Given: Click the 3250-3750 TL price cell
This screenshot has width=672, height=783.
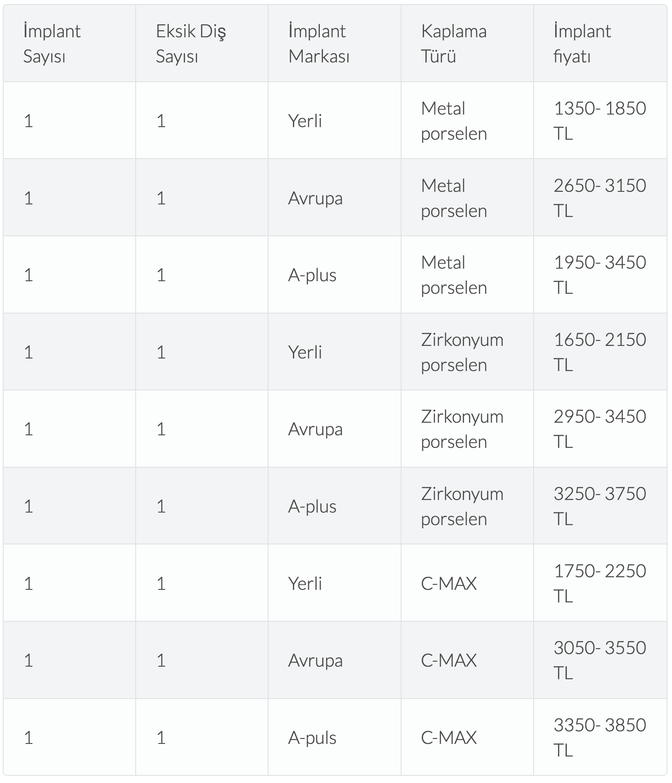Looking at the screenshot, I should [x=599, y=506].
